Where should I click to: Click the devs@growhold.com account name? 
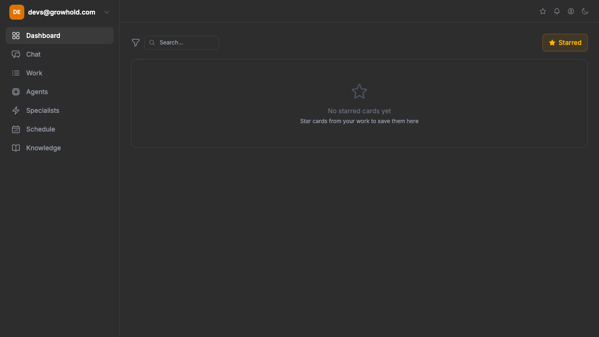(61, 12)
